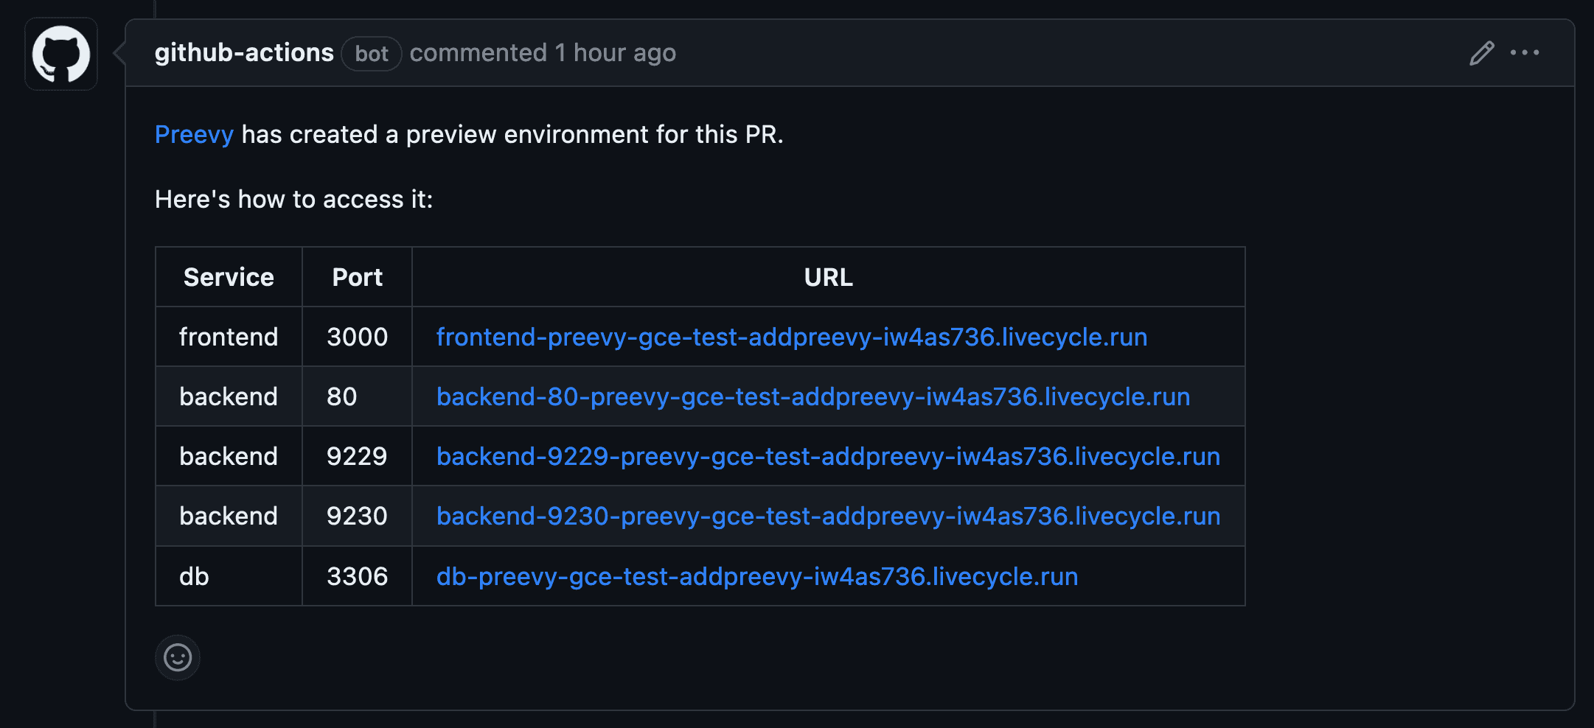Add a reaction with the smiley icon
The width and height of the screenshot is (1594, 728).
click(x=178, y=657)
